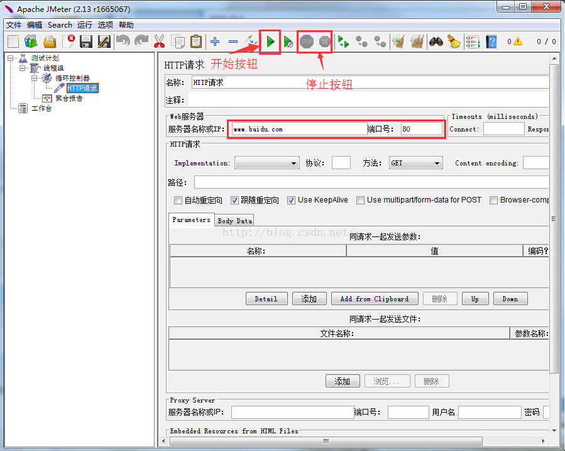
Task: Select 聚合报告 in the tree
Action: pyautogui.click(x=69, y=98)
